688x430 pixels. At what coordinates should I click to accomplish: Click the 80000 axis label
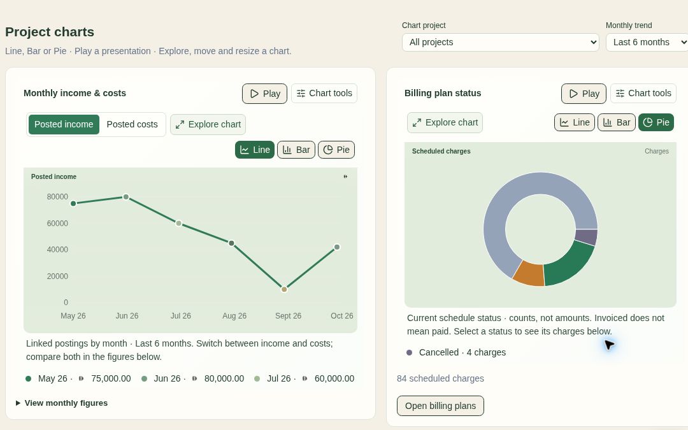pos(57,197)
